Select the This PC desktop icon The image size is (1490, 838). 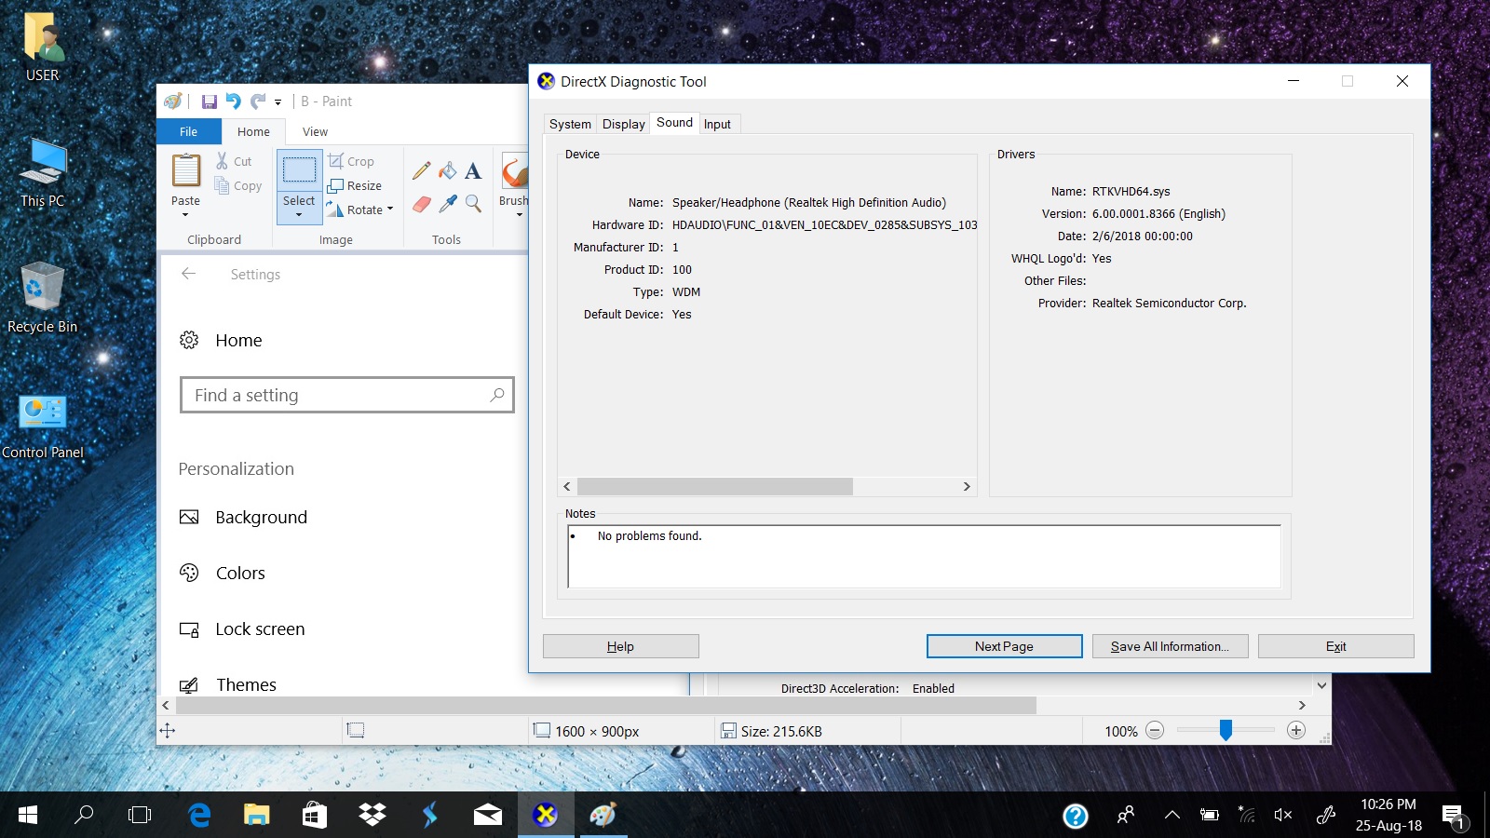click(42, 174)
